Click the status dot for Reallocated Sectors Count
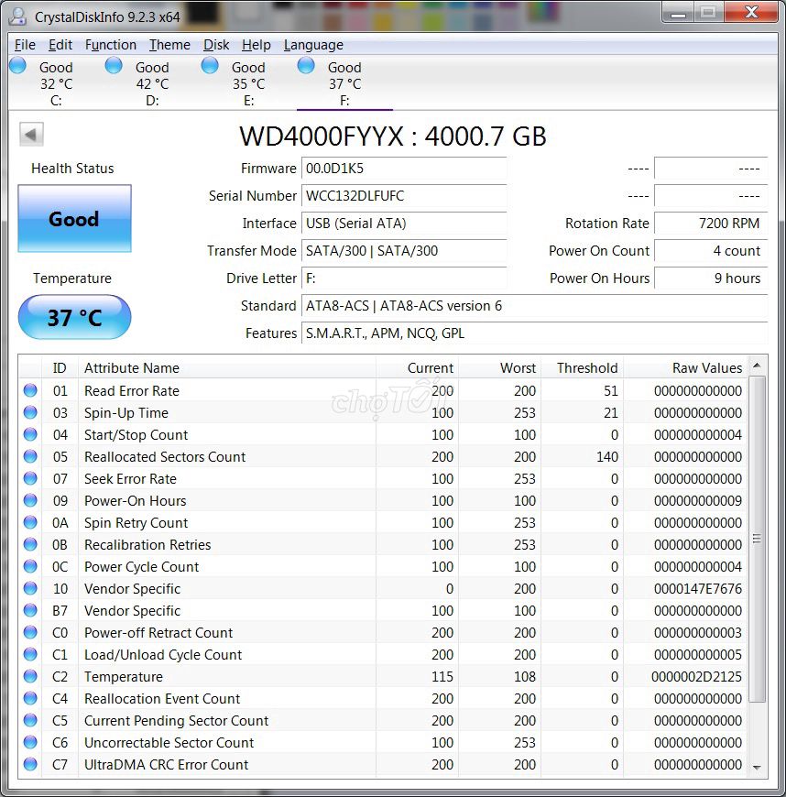The width and height of the screenshot is (786, 797). click(30, 456)
